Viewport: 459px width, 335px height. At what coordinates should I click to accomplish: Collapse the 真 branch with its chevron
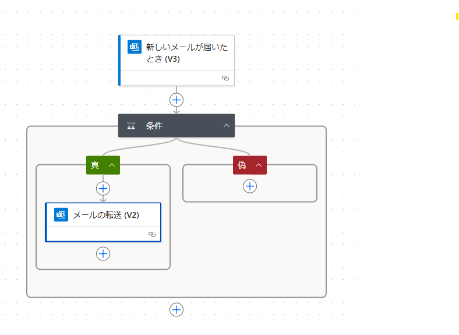112,165
